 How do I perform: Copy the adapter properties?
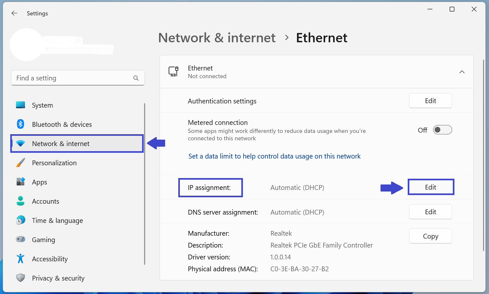pos(430,236)
